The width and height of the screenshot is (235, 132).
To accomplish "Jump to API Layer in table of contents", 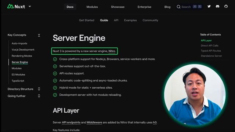I will tap(206, 40).
